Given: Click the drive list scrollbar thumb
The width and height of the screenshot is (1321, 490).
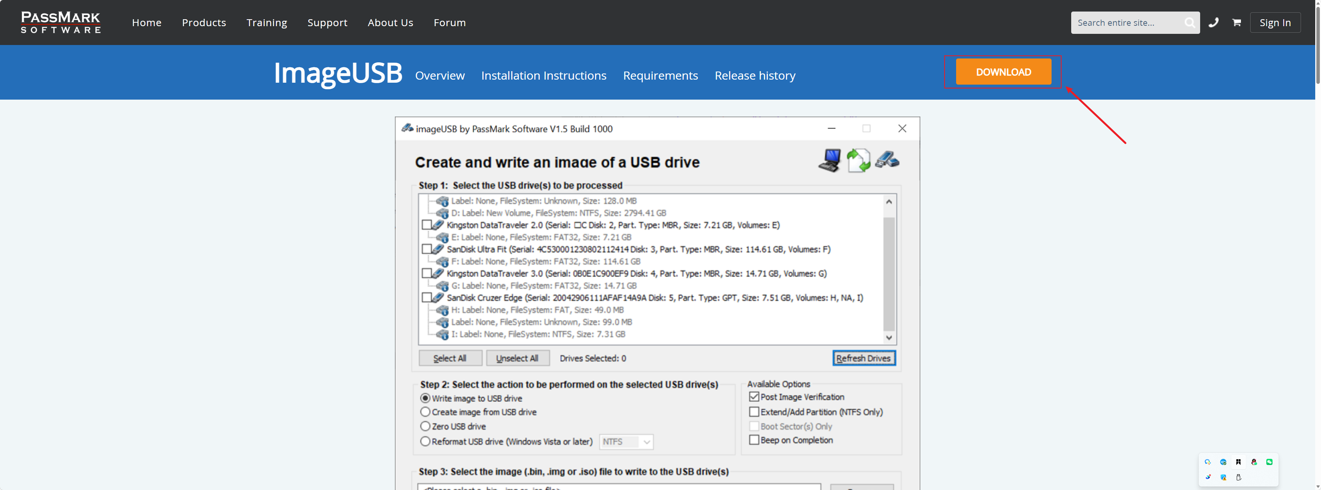Looking at the screenshot, I should coord(889,274).
